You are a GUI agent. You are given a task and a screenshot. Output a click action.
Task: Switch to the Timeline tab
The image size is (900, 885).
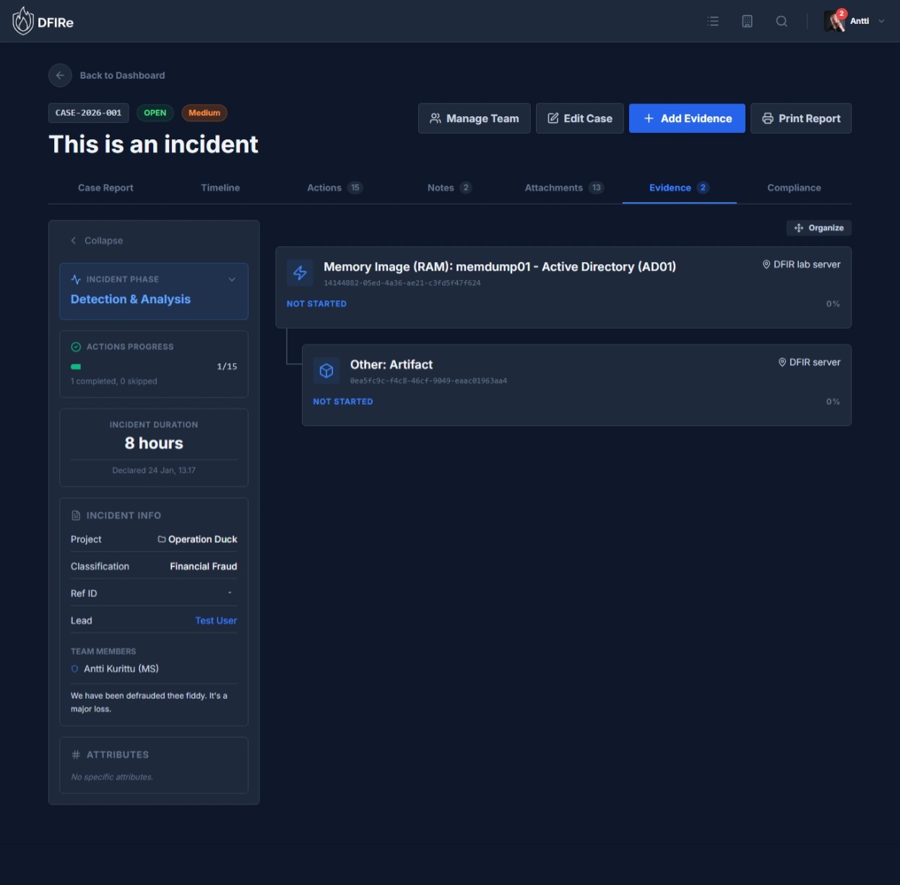pos(220,188)
